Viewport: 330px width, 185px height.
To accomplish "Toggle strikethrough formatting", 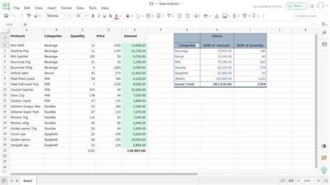I will tap(110, 16).
